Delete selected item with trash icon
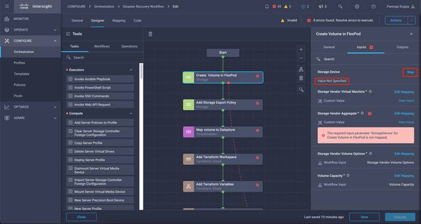 (150, 34)
